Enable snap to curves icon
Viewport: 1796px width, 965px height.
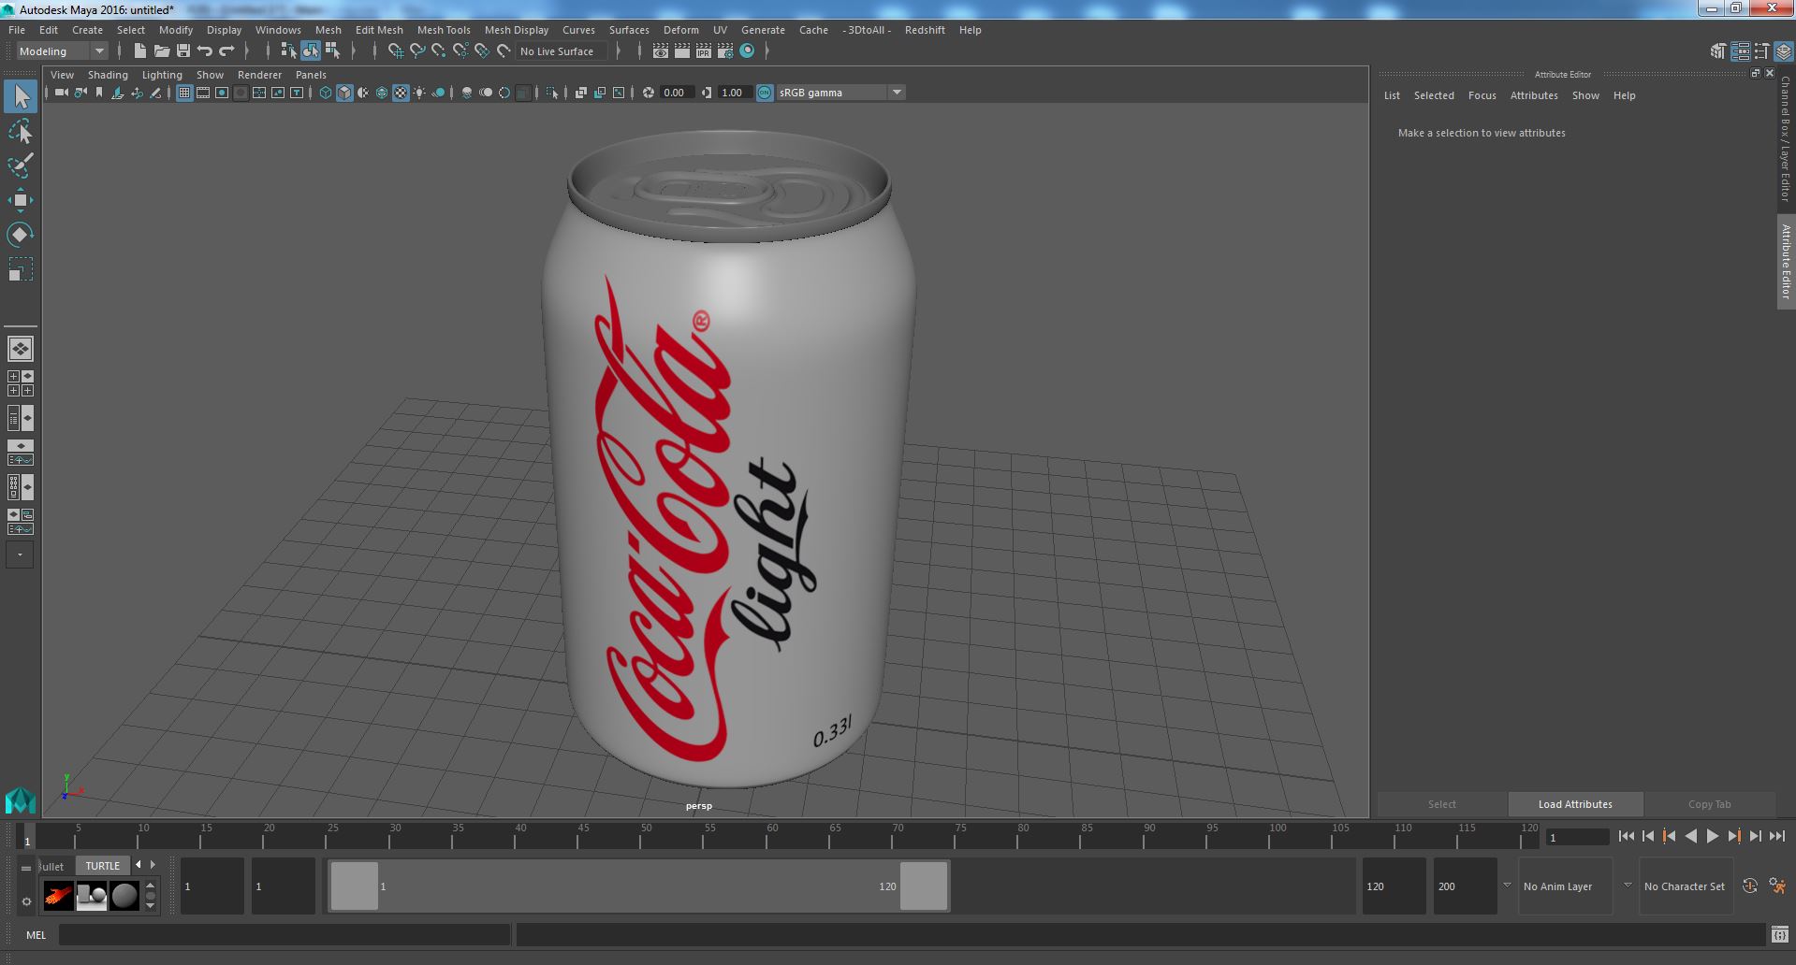pos(417,51)
